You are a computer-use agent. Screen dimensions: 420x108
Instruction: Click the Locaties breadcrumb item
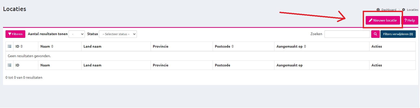[x=412, y=10]
